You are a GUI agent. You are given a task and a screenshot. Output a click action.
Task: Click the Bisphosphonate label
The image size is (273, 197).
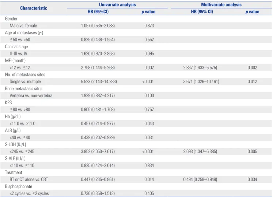(18, 186)
